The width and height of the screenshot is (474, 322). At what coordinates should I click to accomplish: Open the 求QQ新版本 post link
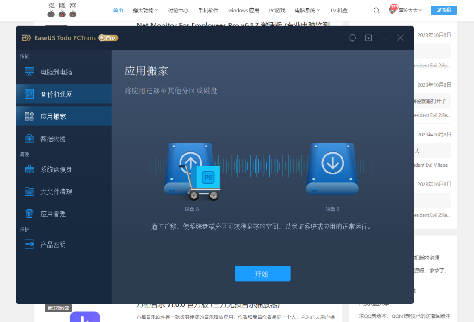click(405, 316)
